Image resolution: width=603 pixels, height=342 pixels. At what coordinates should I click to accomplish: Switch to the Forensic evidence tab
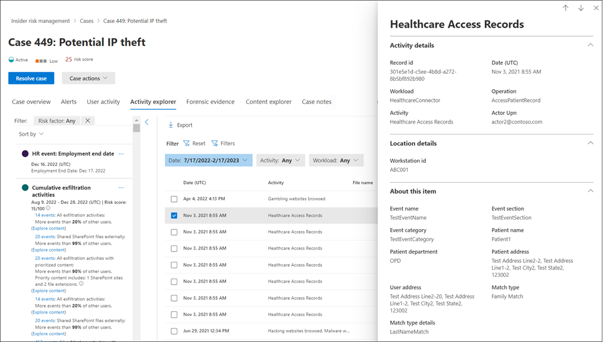(210, 102)
